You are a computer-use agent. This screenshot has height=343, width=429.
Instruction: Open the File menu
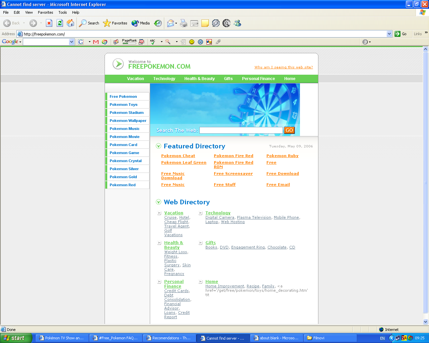click(6, 12)
